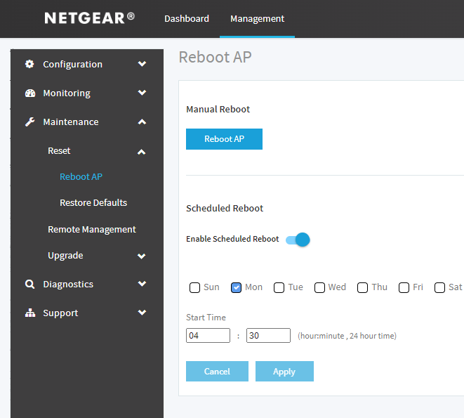Collapse the Reset submenu chevron
The height and width of the screenshot is (418, 464).
click(142, 151)
